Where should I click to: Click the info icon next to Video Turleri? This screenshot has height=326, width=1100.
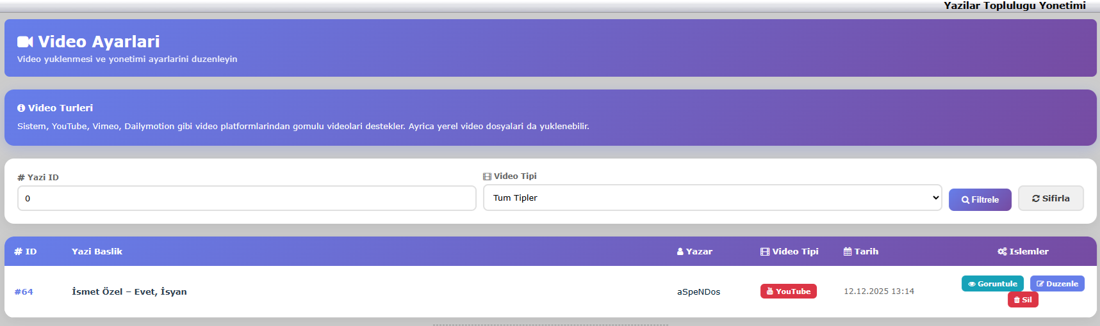tap(21, 108)
